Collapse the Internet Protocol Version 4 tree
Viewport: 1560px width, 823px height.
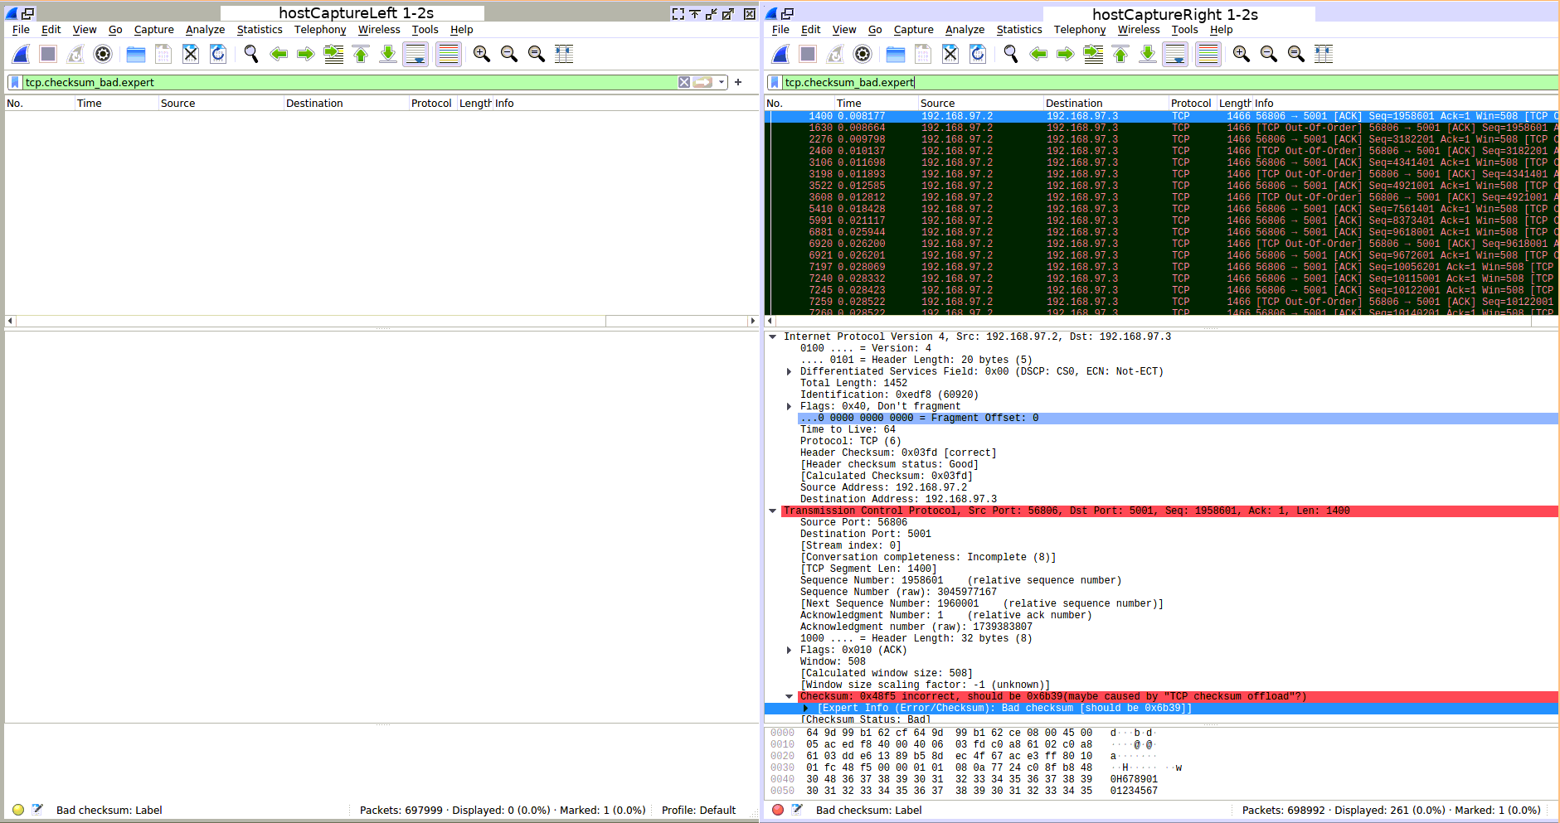pyautogui.click(x=774, y=336)
